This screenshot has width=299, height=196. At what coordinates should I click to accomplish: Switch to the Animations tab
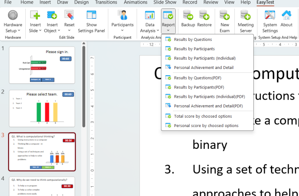pos(135,2)
